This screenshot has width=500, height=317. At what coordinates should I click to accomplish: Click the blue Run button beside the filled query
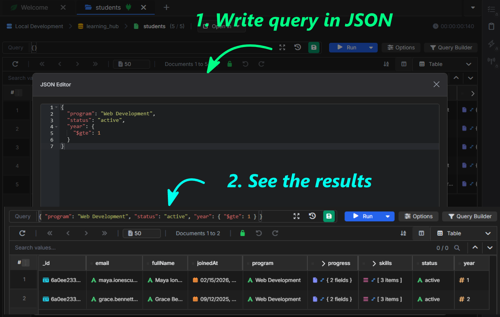pos(363,216)
